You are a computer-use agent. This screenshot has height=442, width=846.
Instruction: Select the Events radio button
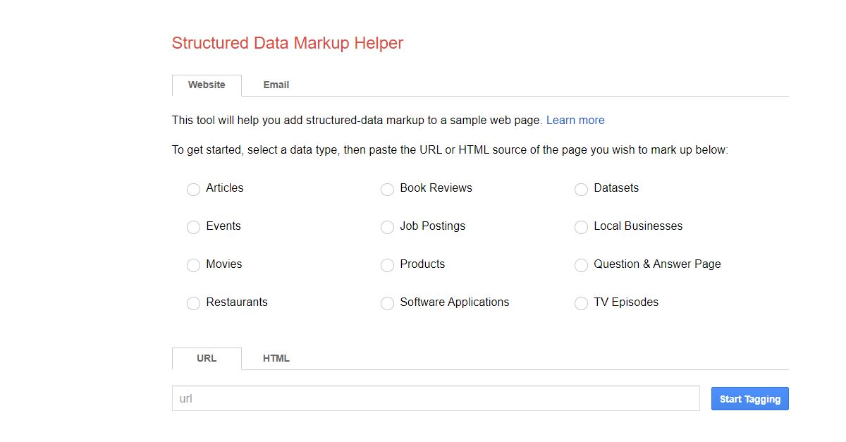pyautogui.click(x=193, y=227)
